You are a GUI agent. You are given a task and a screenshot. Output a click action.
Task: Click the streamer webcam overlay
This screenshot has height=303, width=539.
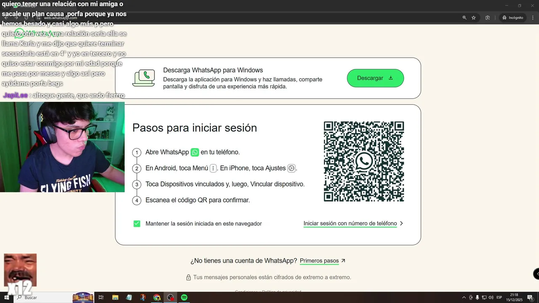62,147
